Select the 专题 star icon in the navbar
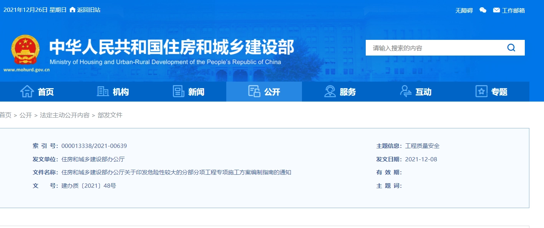This screenshot has height=228, width=544. (481, 92)
